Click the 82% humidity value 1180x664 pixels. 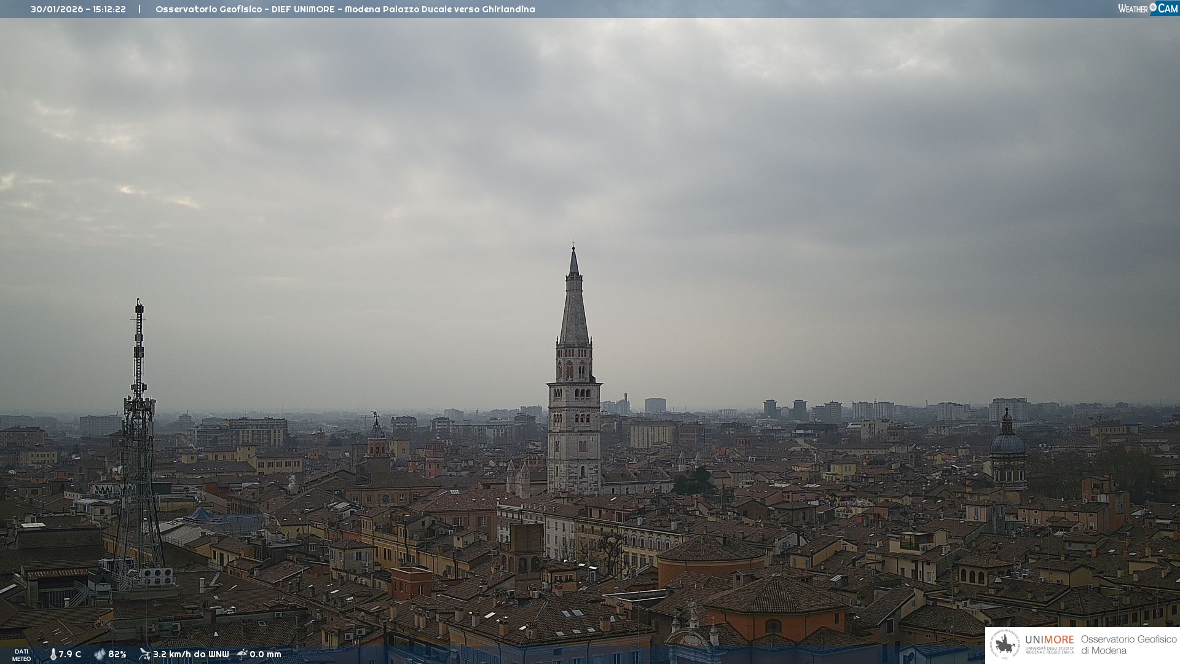[117, 654]
